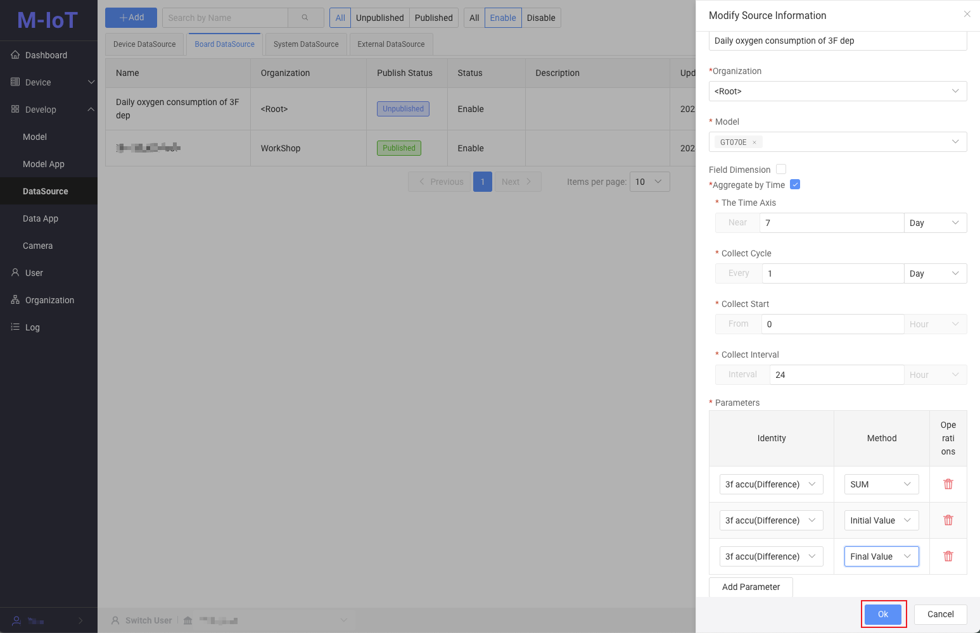Close the Modify Source Information panel

(x=967, y=15)
